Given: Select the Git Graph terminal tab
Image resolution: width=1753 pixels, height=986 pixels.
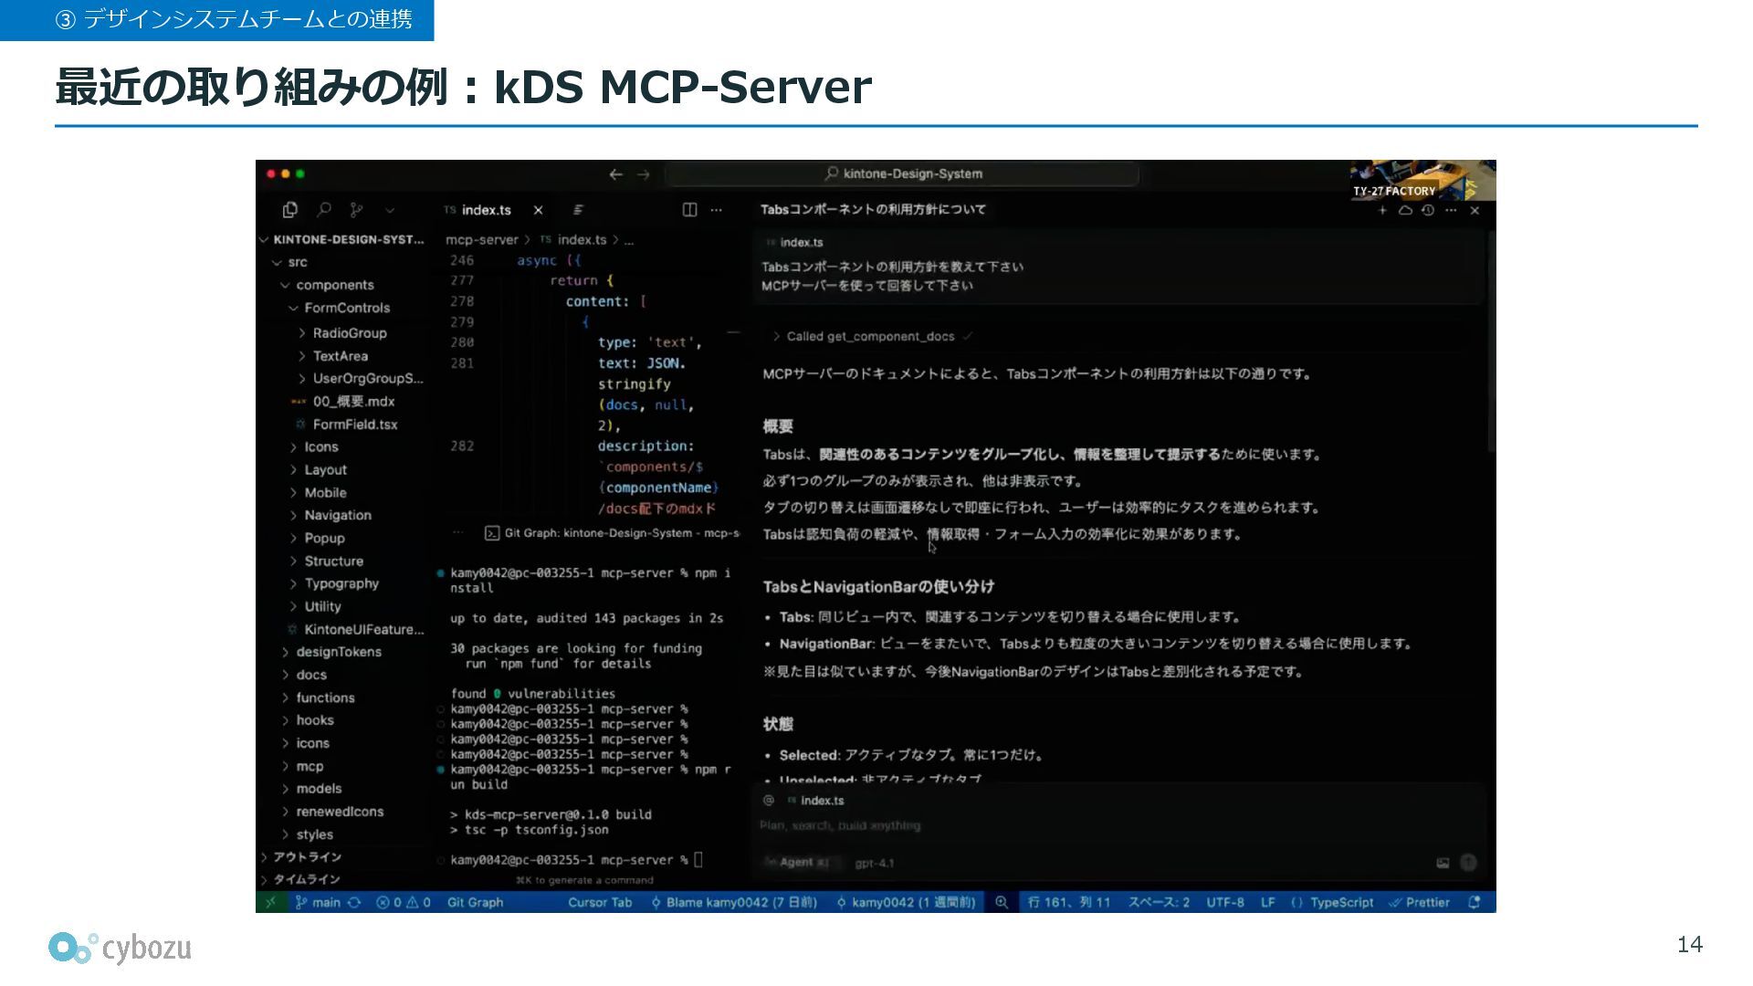Looking at the screenshot, I should point(612,533).
